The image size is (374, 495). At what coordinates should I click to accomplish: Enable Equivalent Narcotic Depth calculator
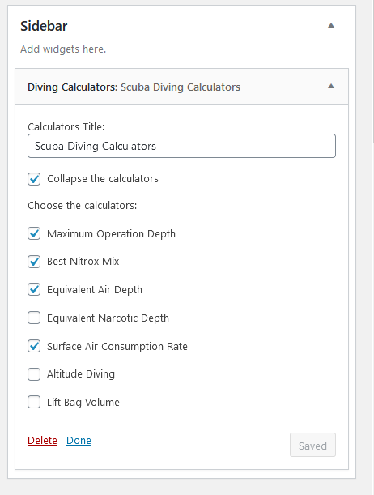[34, 318]
